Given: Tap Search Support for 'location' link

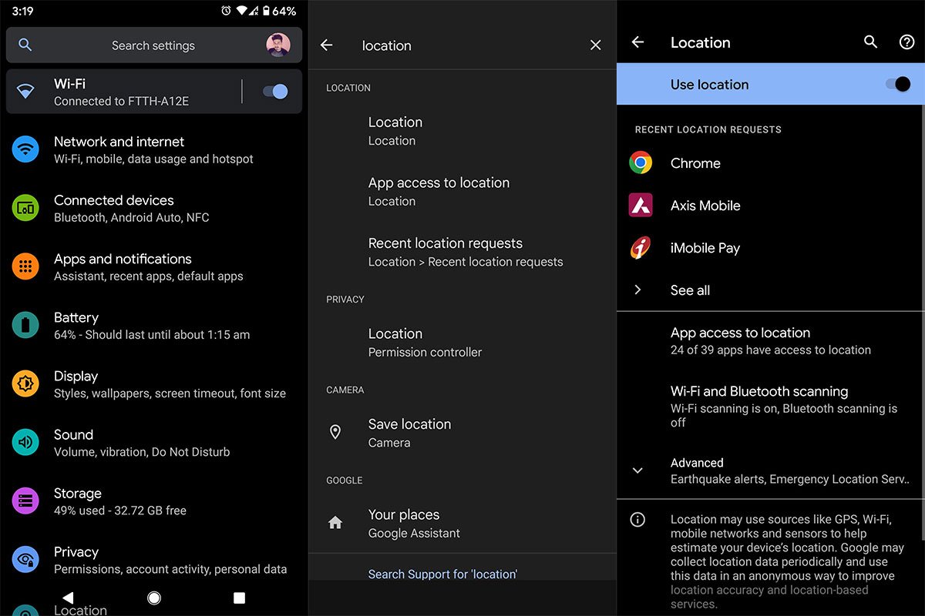Looking at the screenshot, I should point(442,574).
